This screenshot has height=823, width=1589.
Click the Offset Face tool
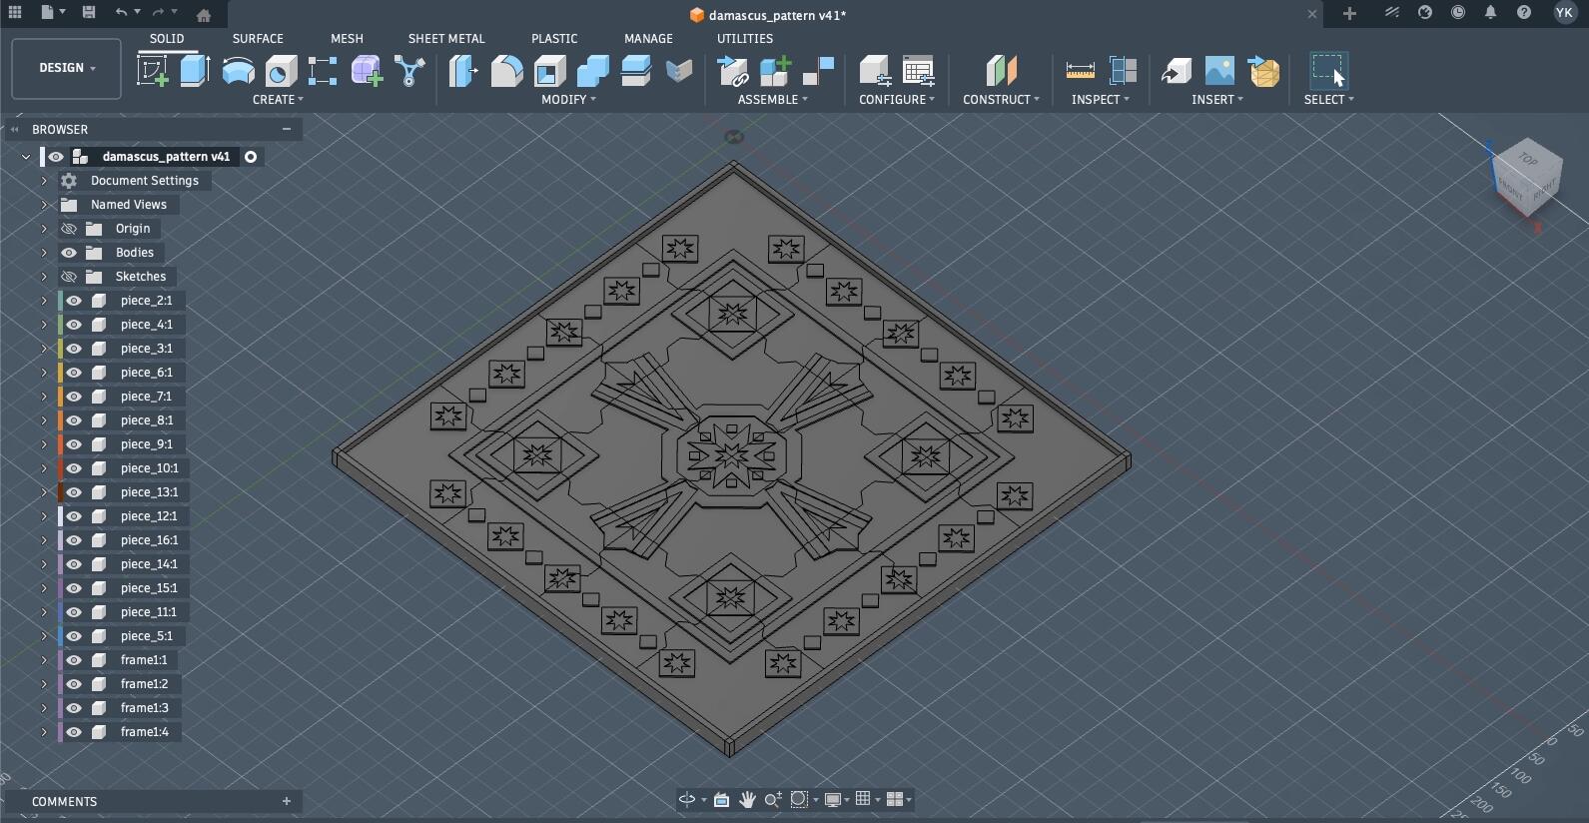(635, 71)
